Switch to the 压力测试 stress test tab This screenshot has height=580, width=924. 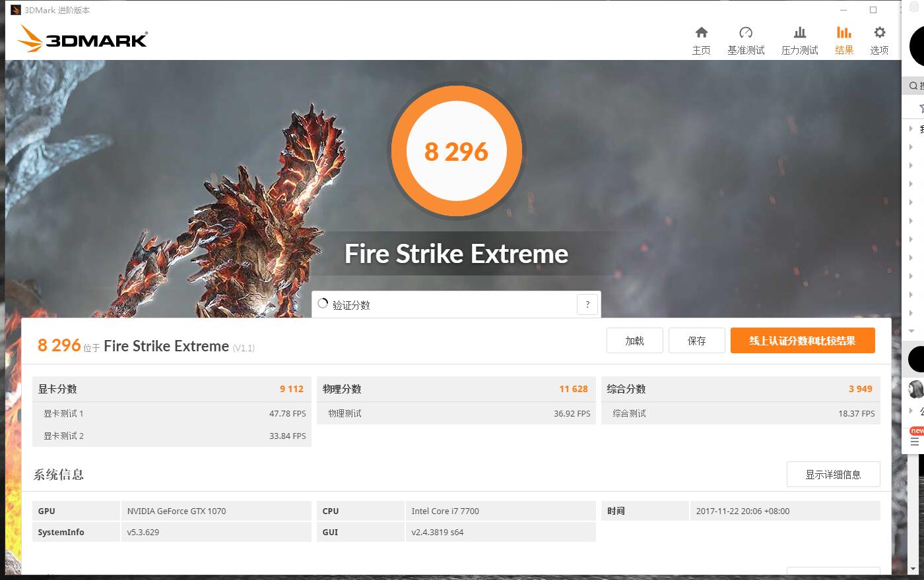(x=799, y=41)
